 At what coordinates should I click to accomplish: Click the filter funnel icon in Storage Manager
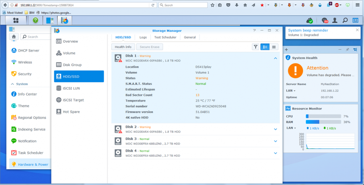click(256, 47)
